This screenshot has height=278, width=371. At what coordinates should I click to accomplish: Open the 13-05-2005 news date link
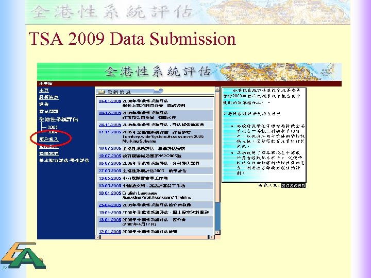pos(110,178)
